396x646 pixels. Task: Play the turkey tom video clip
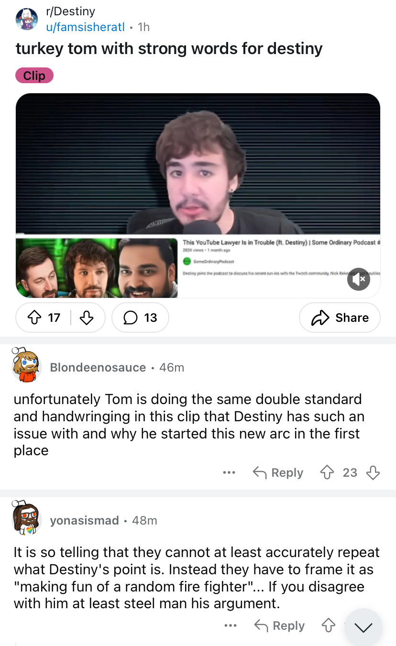point(198,196)
